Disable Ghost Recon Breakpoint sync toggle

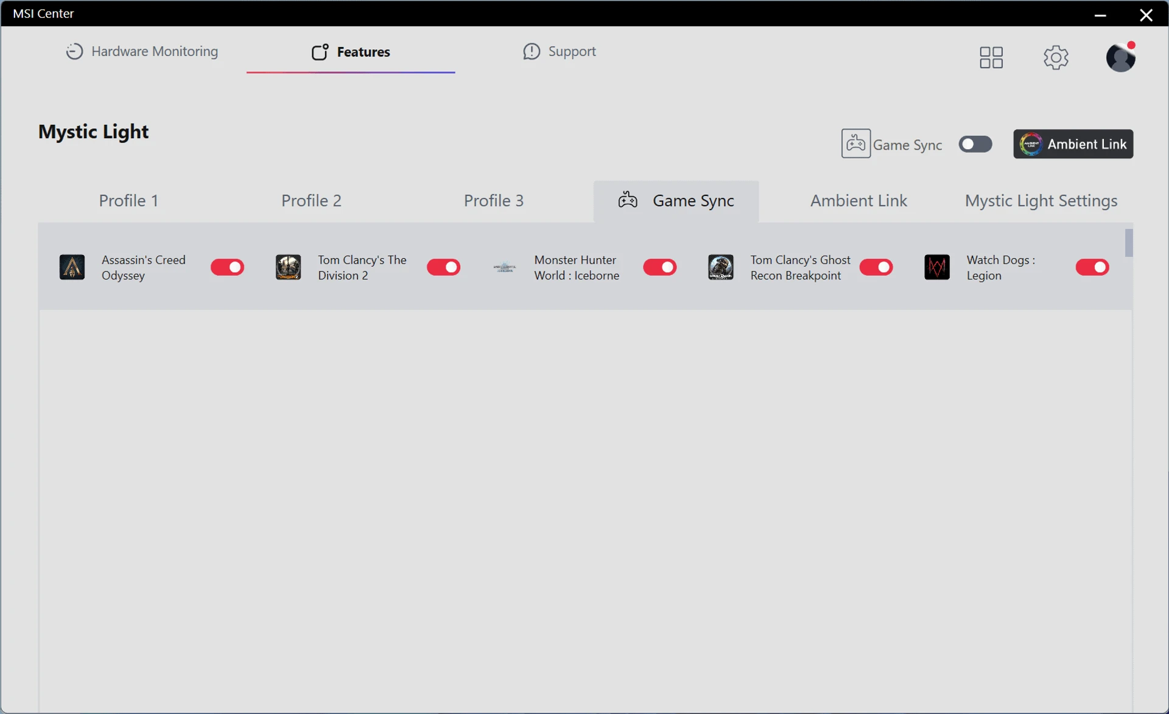pos(876,267)
